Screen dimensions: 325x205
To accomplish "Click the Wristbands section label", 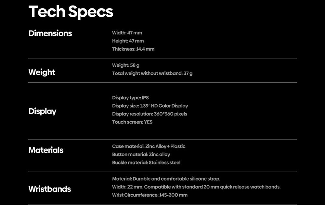I will pyautogui.click(x=50, y=189).
